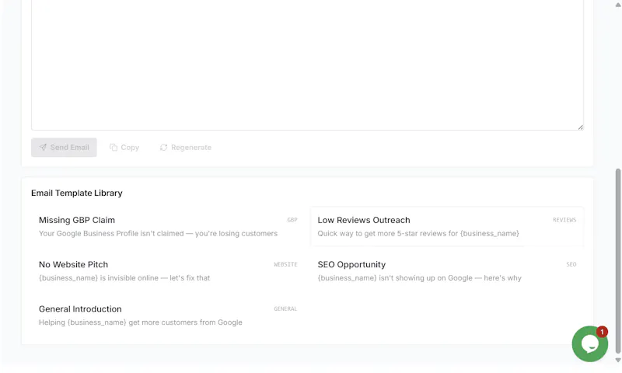Click the Send Email button

[x=64, y=148]
